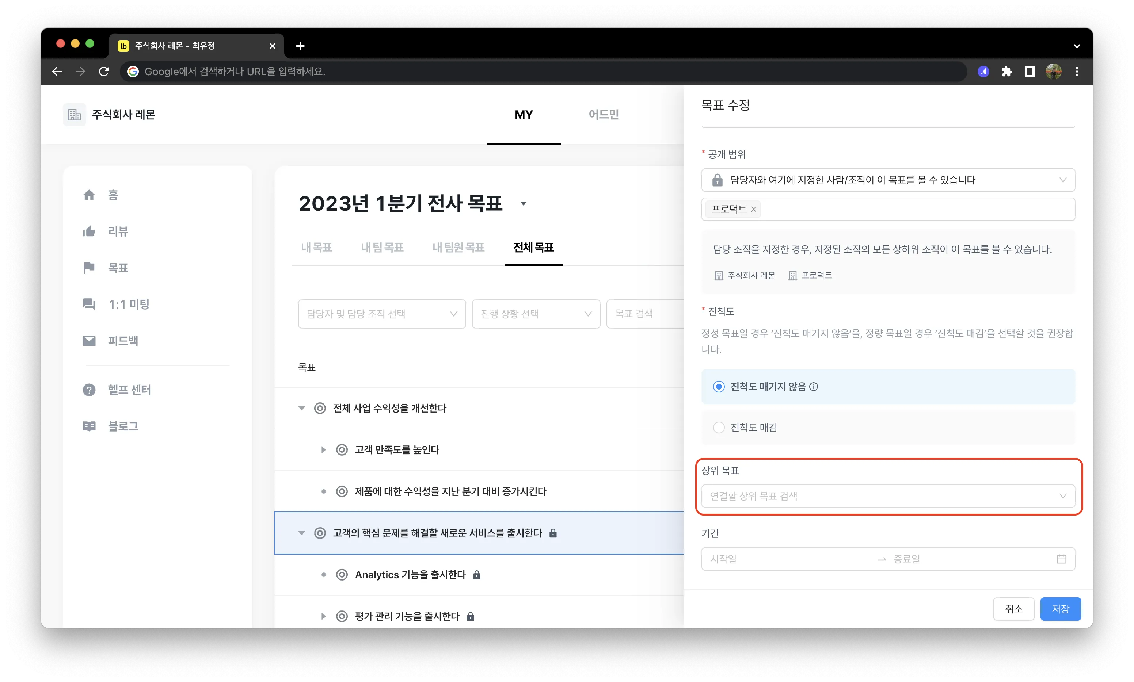This screenshot has height=682, width=1134.
Task: Select the 진척도 매김 radio option
Action: (x=718, y=428)
